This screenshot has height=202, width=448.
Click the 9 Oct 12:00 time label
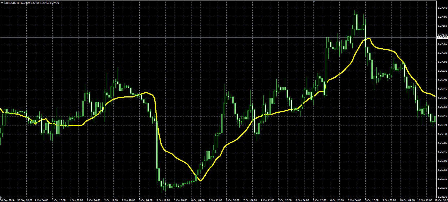point(372,200)
